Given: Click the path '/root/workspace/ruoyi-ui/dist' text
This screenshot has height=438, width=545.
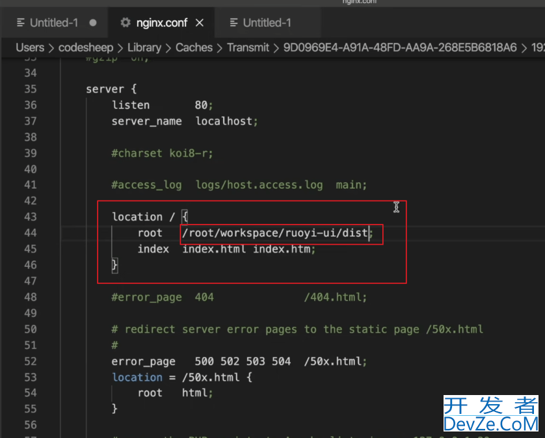Looking at the screenshot, I should pyautogui.click(x=275, y=233).
